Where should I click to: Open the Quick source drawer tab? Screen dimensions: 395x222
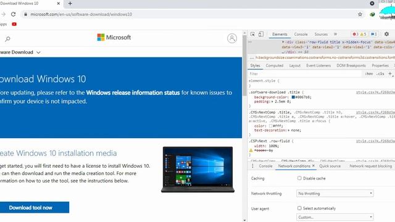click(330, 166)
